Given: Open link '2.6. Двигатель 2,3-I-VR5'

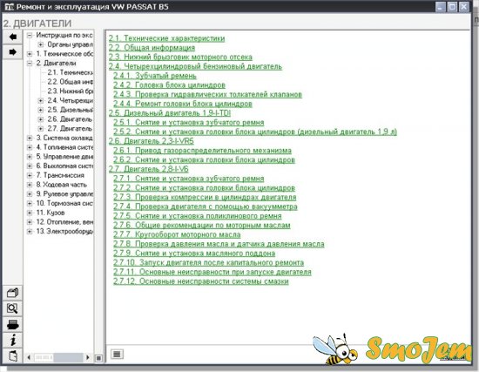Looking at the screenshot, I should click(x=152, y=141).
